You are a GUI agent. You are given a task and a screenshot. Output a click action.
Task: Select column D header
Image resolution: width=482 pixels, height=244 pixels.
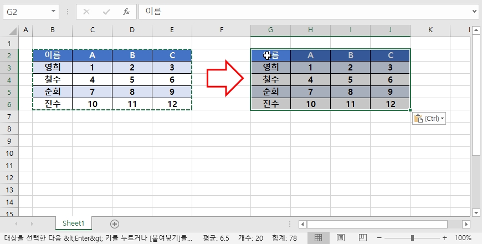[132, 30]
